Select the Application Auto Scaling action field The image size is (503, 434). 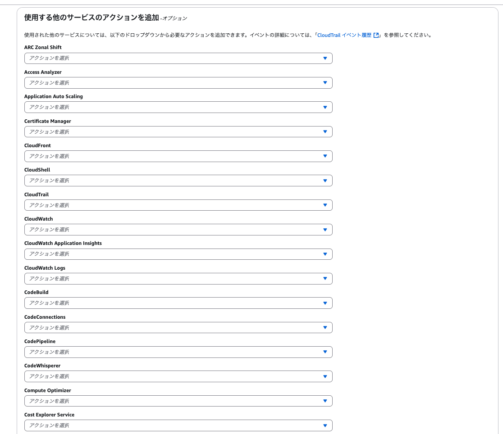click(178, 107)
